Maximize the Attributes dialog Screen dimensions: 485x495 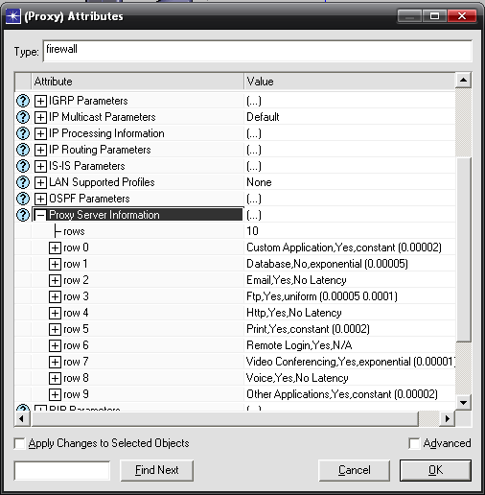tap(434, 15)
